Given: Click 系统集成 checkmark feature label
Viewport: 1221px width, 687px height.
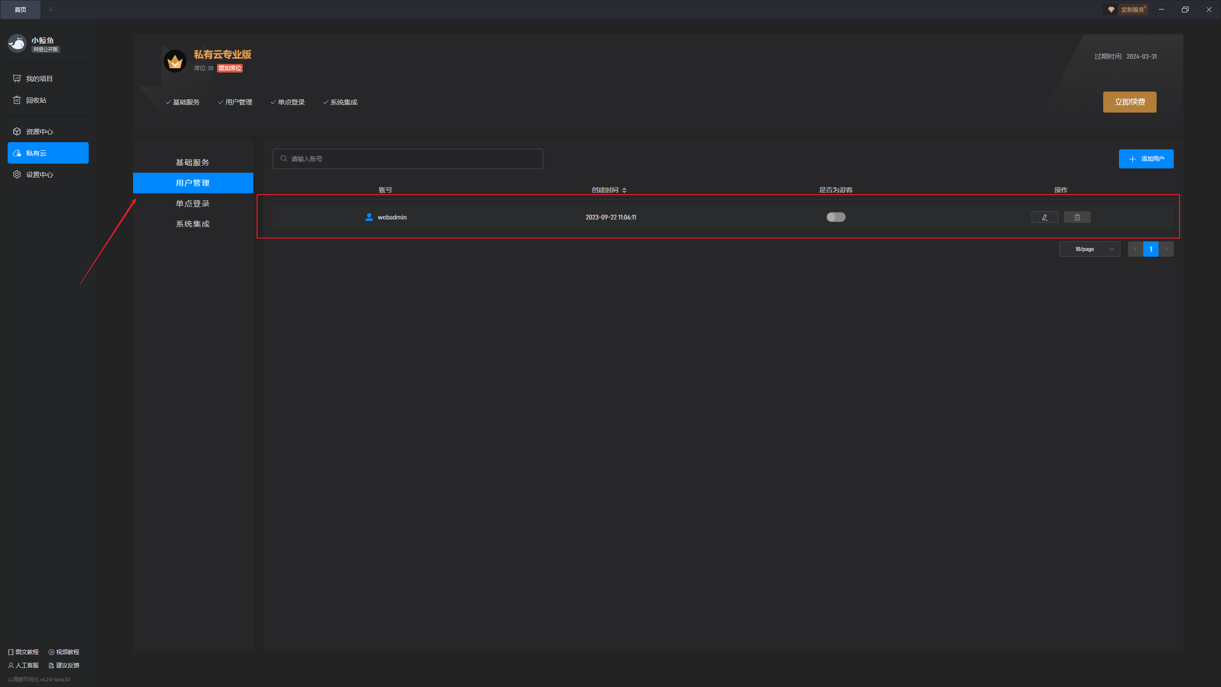Looking at the screenshot, I should click(x=340, y=102).
